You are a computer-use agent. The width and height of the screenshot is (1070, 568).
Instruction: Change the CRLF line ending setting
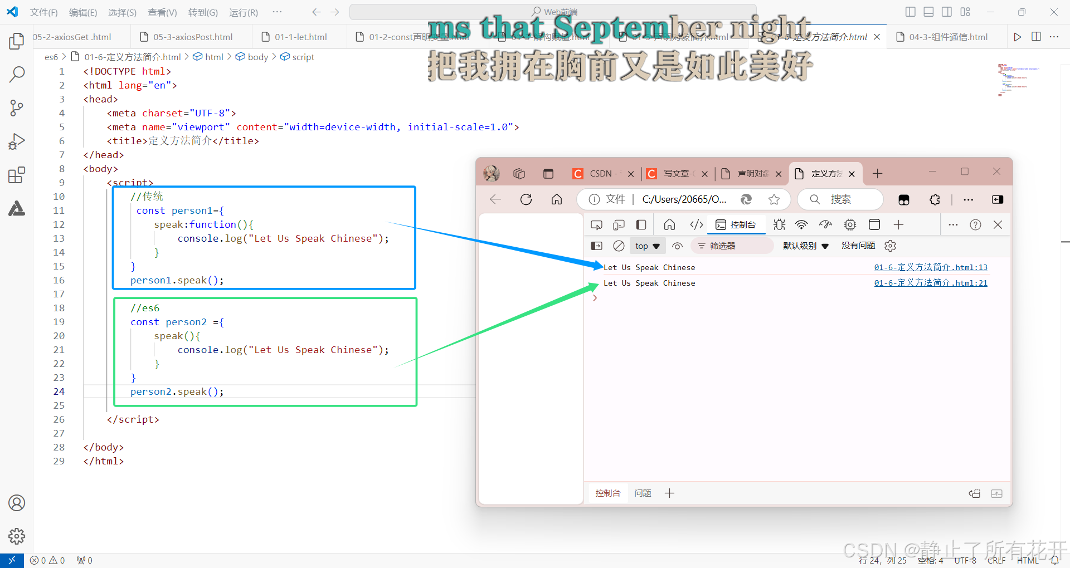996,560
